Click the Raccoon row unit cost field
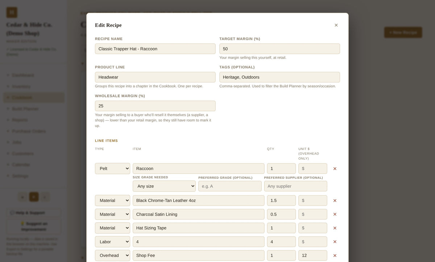Screen dimensions: 435x262 point(313,169)
